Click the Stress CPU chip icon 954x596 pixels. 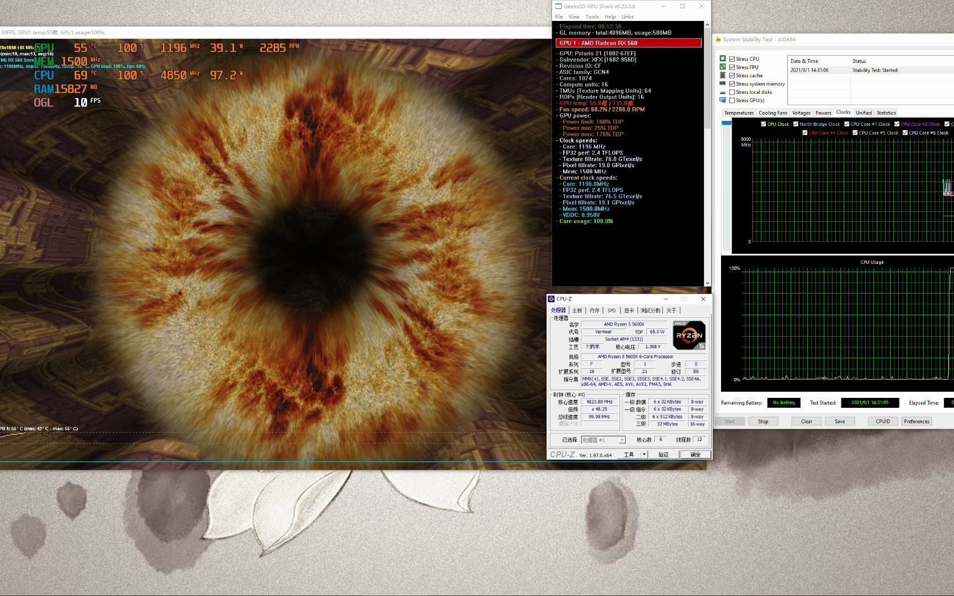pos(723,58)
